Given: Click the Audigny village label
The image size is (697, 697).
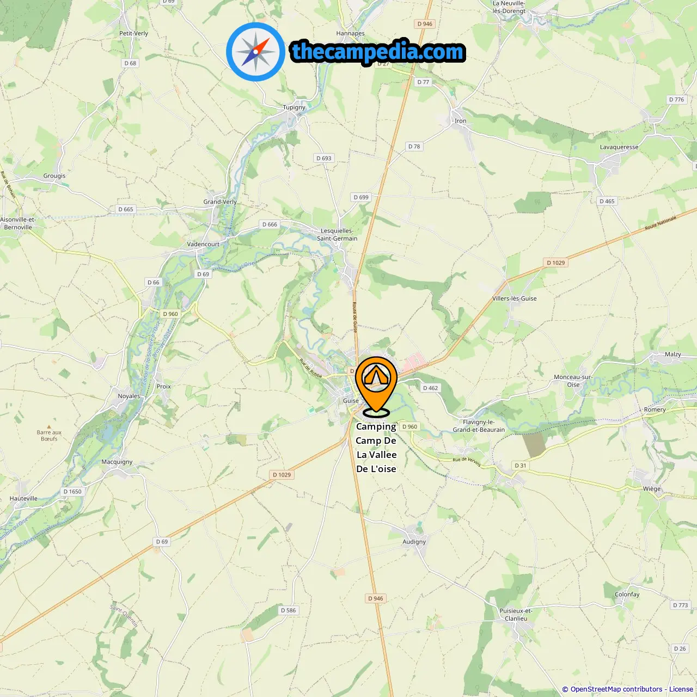Looking at the screenshot, I should point(414,542).
